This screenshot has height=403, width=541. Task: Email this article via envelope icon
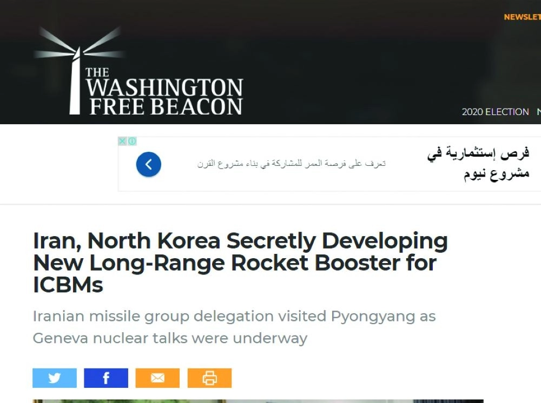[157, 378]
